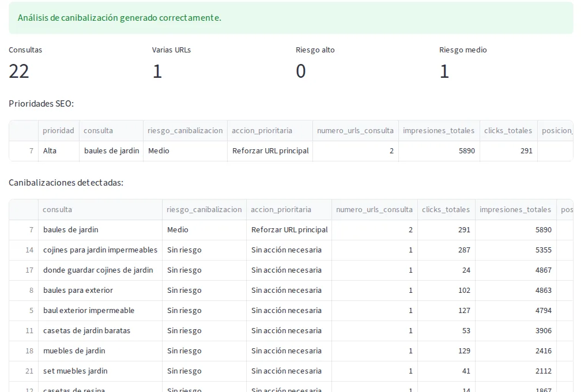This screenshot has height=392, width=588.
Task: Select 'Sin riesgo' cell for casetas de jardin baratas
Action: [204, 331]
